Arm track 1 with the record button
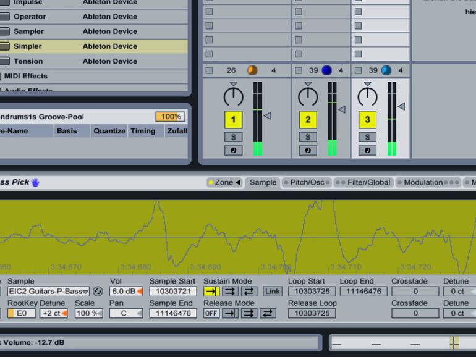Viewport: 476px width, 357px height. (234, 151)
